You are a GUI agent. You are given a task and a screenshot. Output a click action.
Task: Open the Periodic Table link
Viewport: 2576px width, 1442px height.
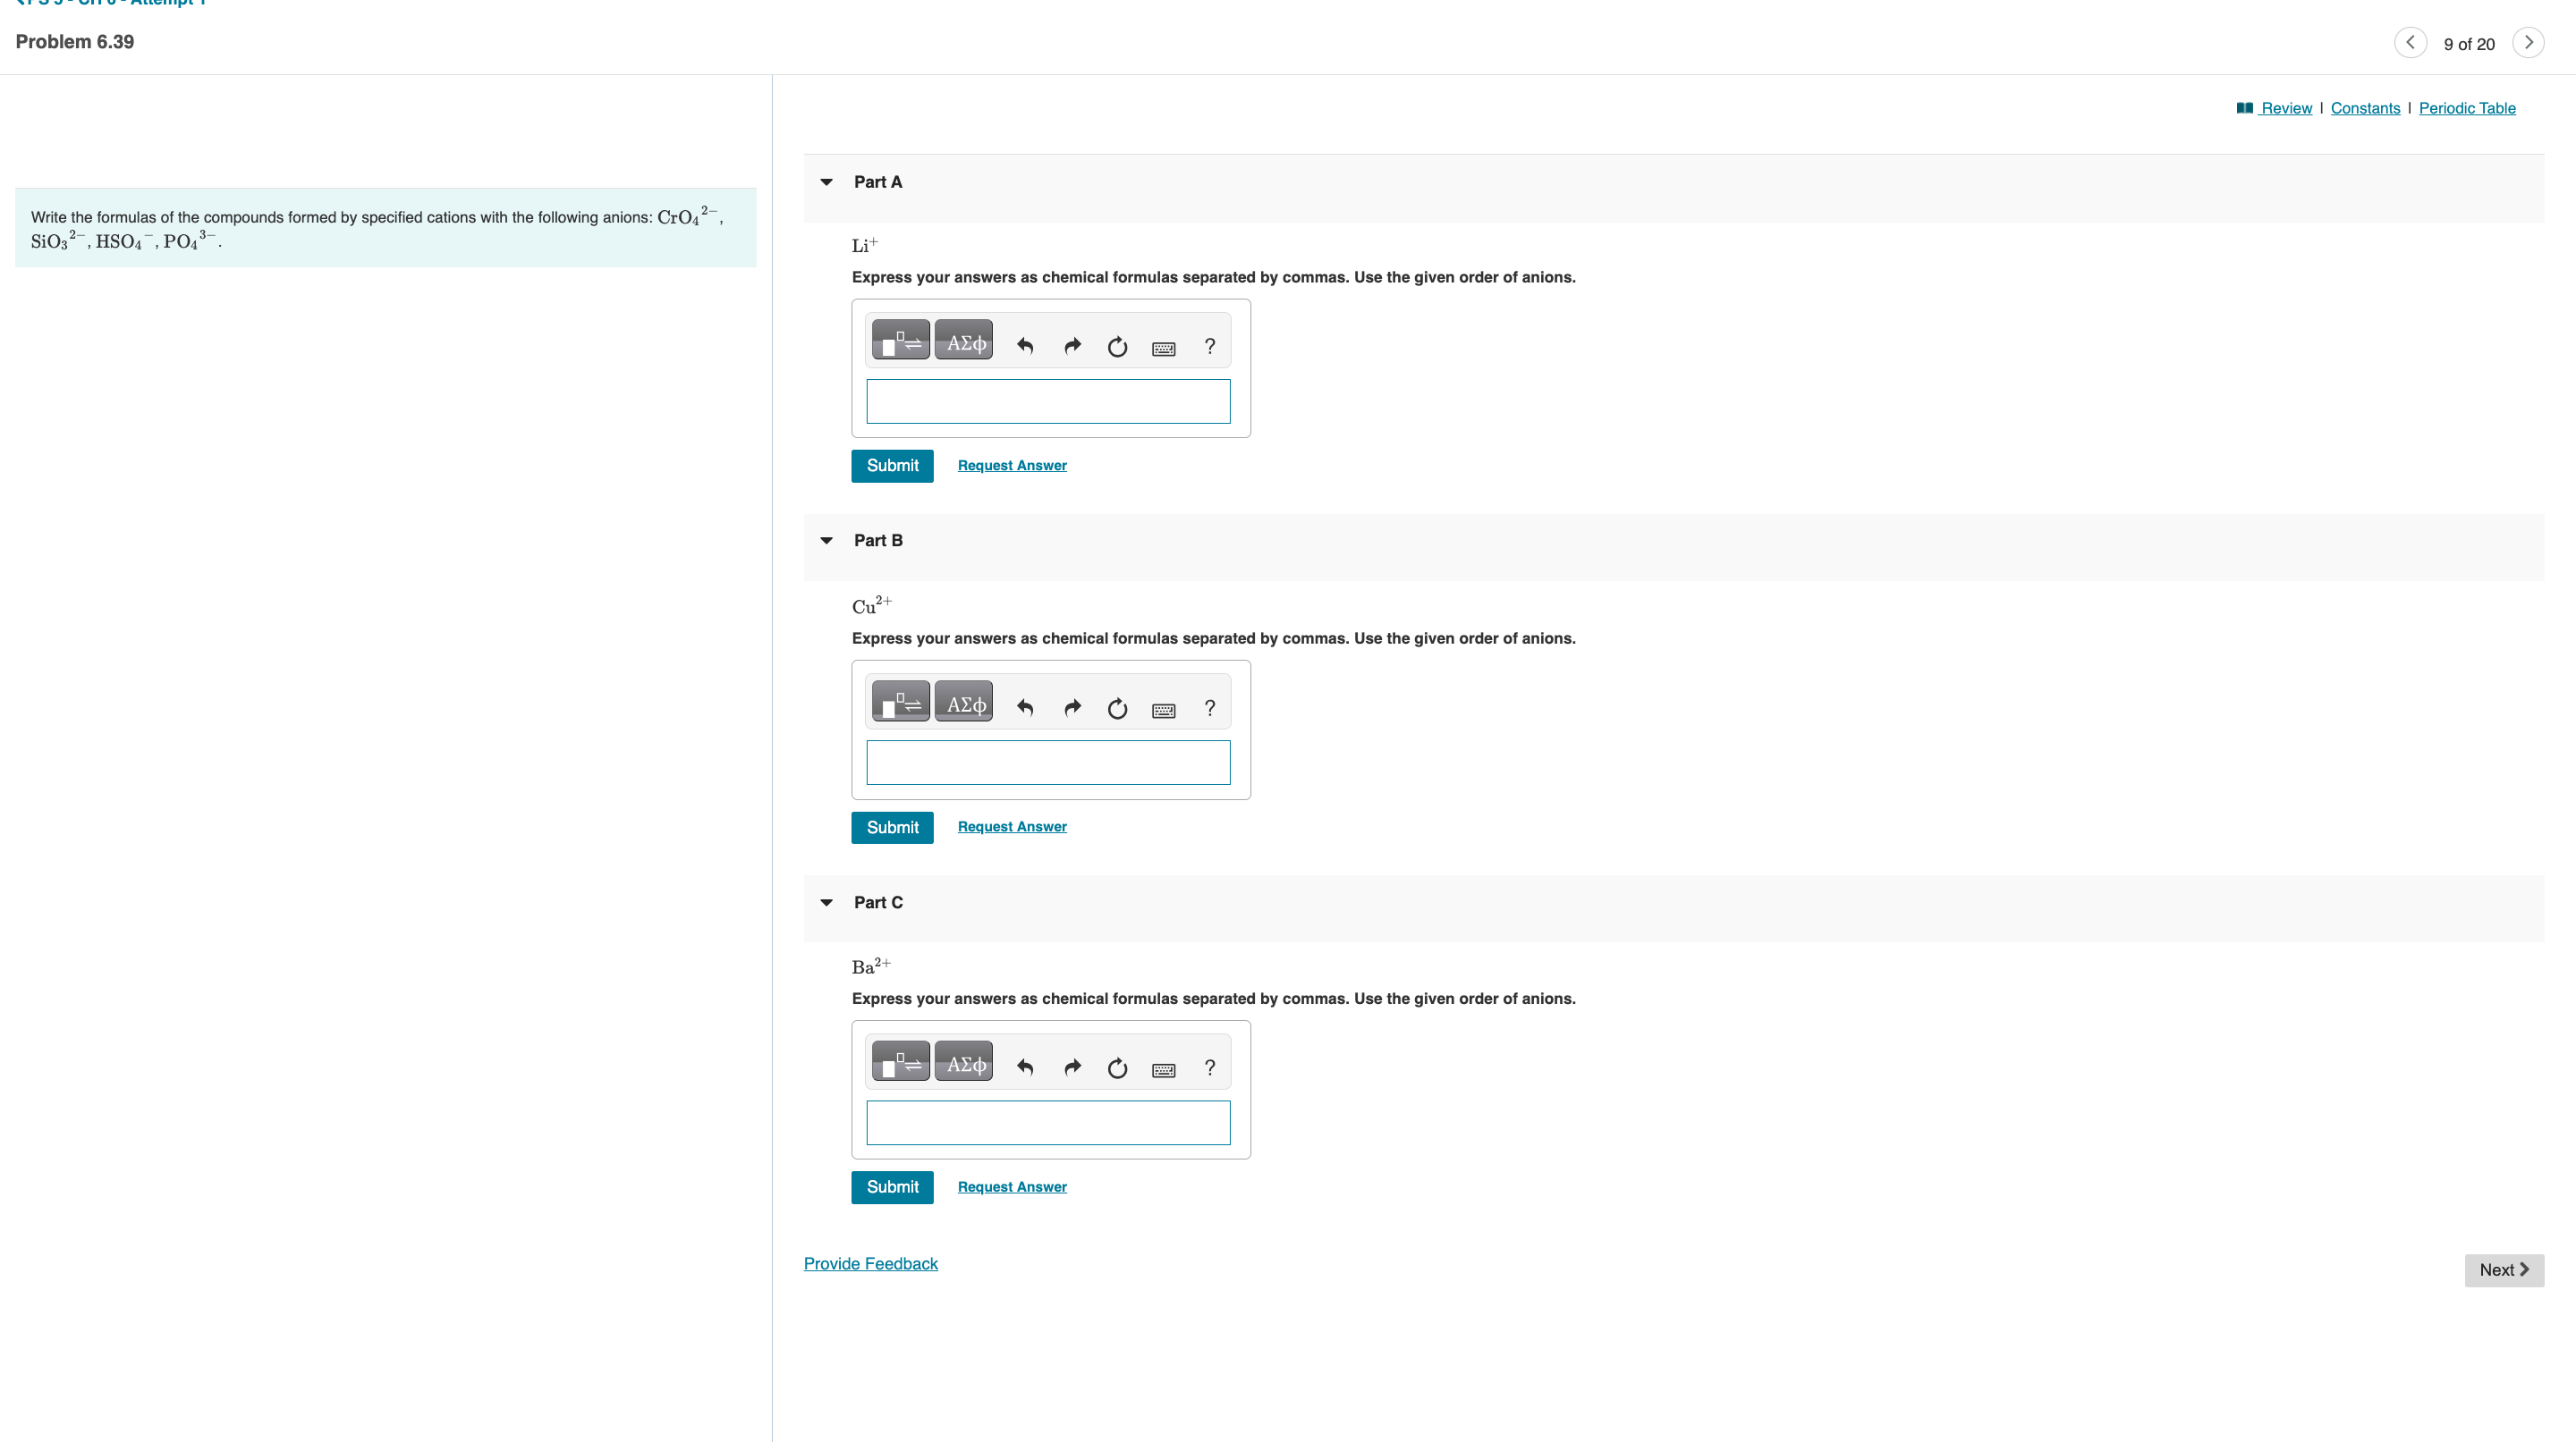pos(2466,108)
